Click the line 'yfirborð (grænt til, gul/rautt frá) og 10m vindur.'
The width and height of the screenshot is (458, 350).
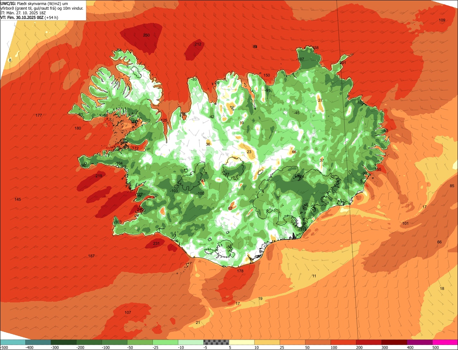click(42, 8)
